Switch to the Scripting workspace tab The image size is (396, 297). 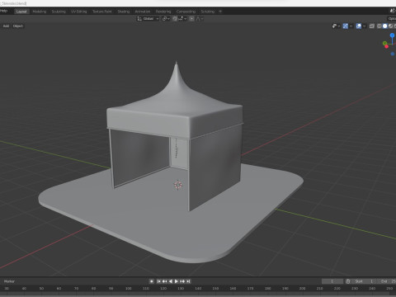[208, 12]
